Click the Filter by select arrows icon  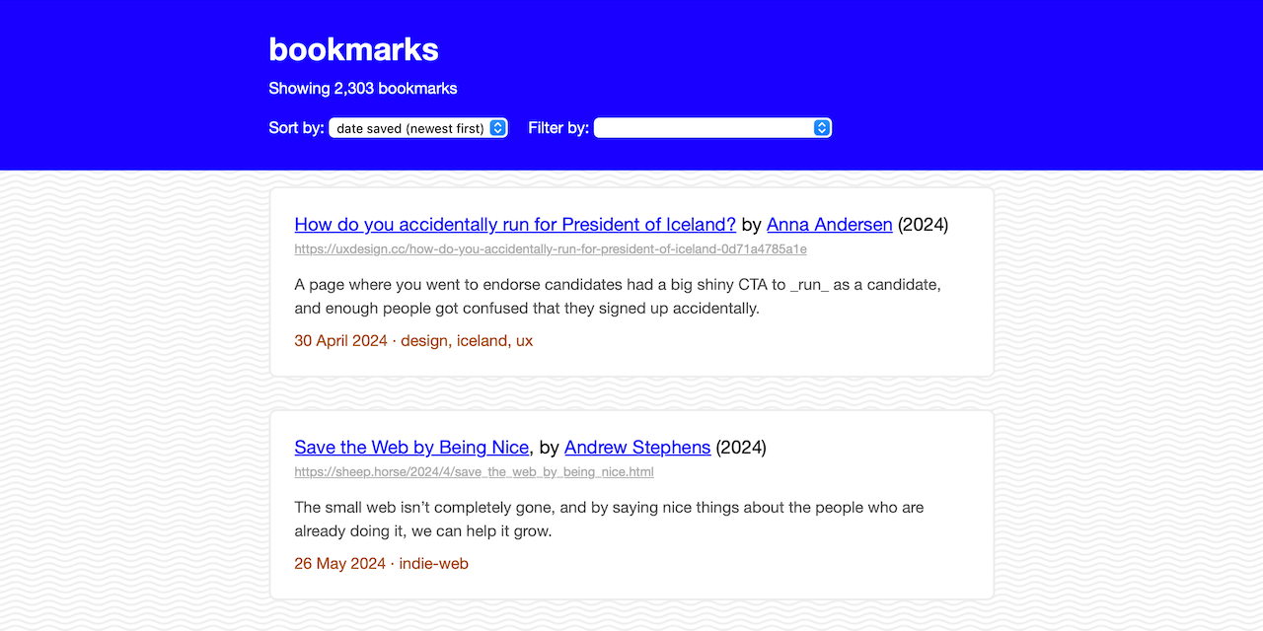[x=821, y=128]
